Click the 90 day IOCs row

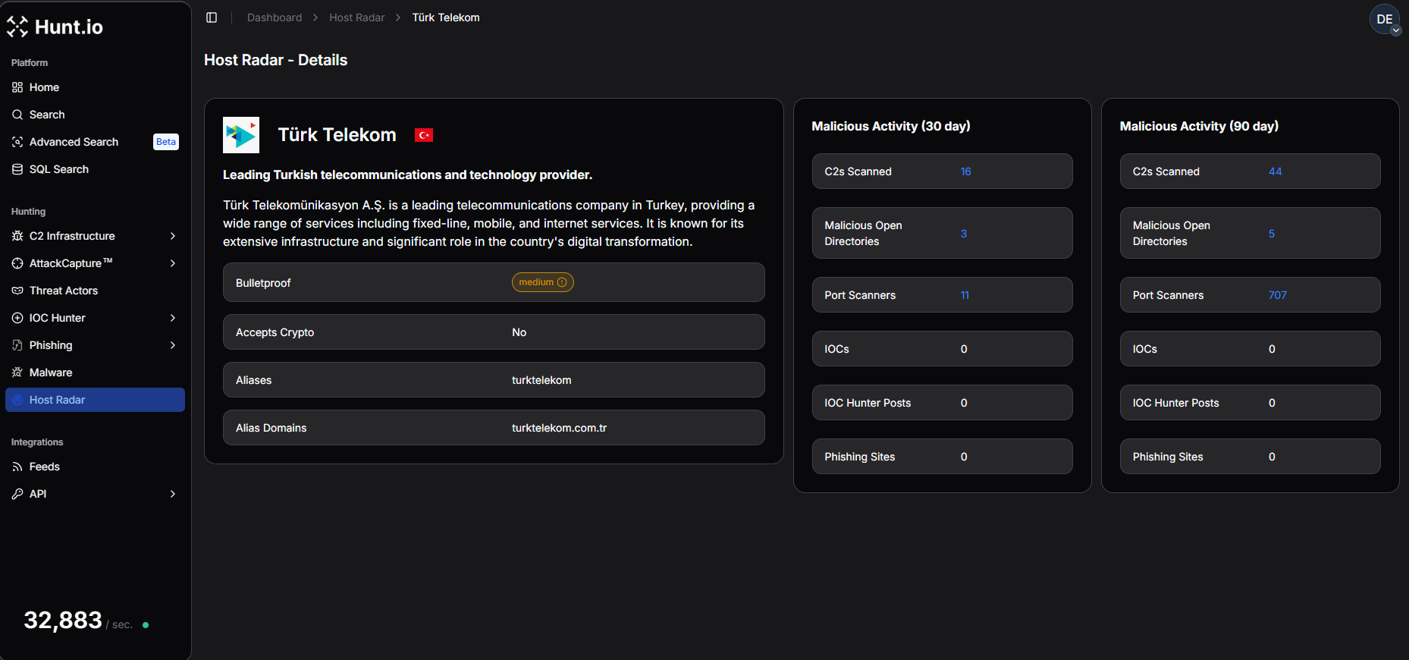1250,349
